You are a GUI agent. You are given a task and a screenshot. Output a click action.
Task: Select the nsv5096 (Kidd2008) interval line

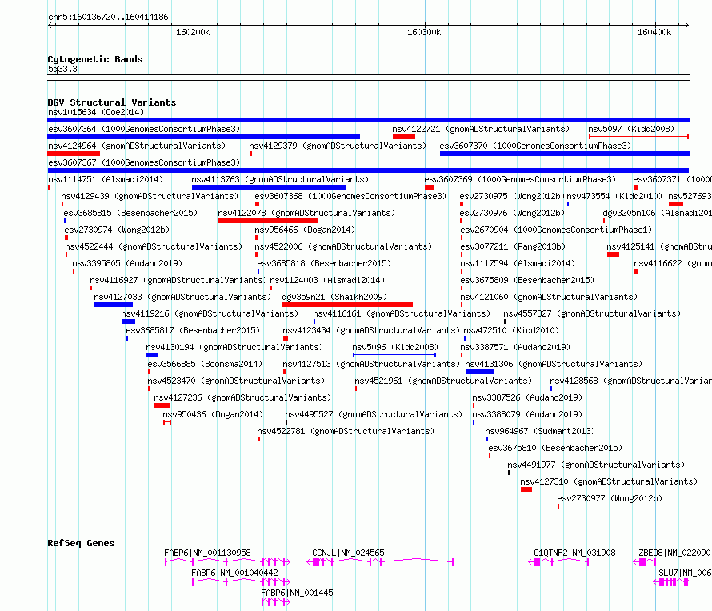click(394, 355)
